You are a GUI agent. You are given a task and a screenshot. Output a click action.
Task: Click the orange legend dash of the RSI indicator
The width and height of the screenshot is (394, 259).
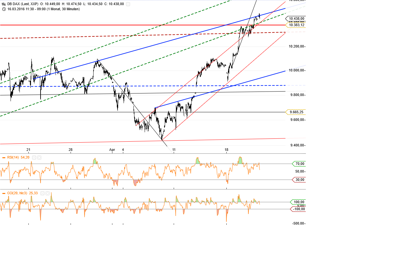4,157
